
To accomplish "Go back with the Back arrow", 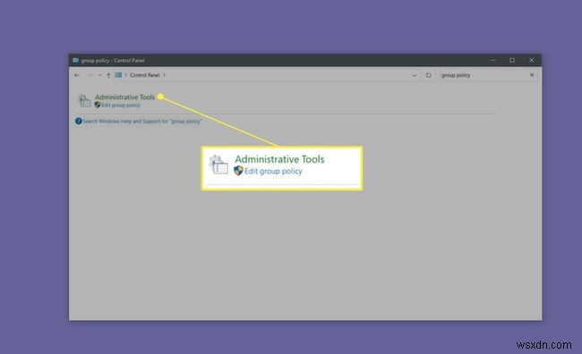I will click(x=77, y=75).
